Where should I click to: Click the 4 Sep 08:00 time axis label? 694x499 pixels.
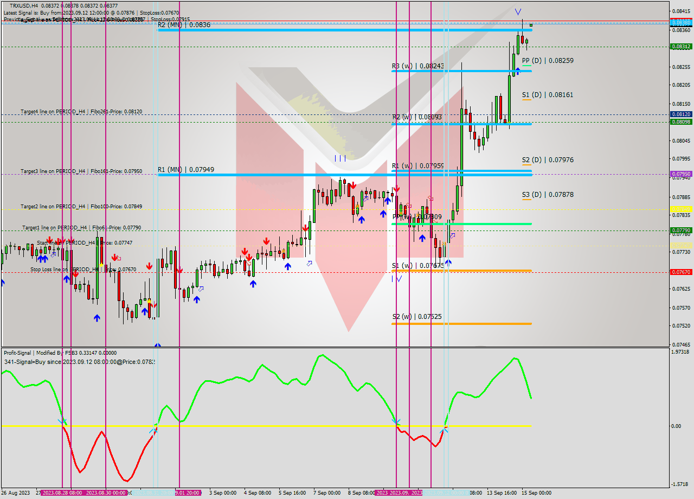pos(258,493)
